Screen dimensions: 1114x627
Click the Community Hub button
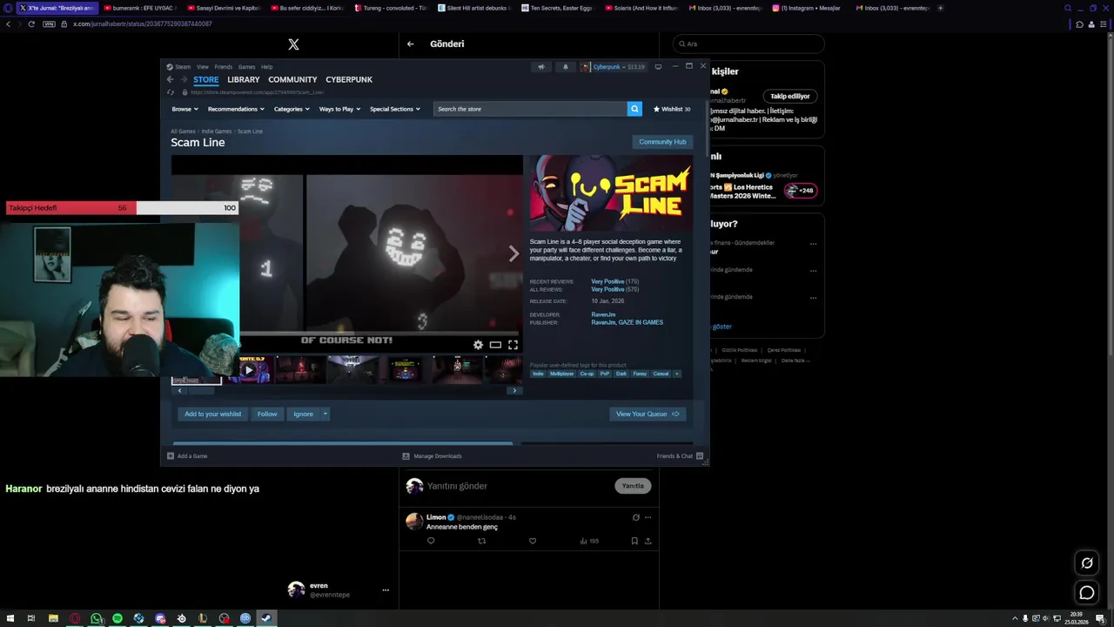click(x=662, y=142)
